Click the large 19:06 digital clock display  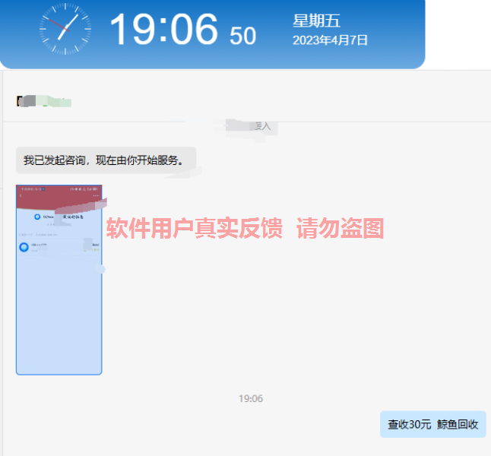(x=163, y=30)
